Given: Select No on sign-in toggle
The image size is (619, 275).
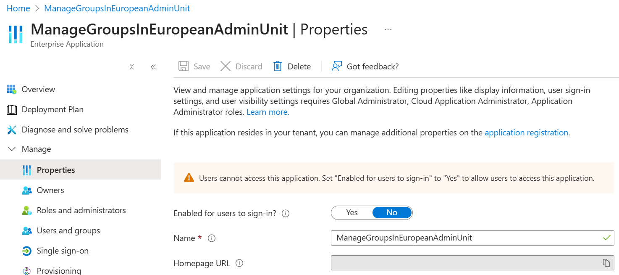Looking at the screenshot, I should coord(392,213).
